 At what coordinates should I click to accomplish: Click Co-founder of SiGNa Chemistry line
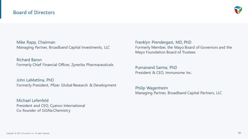pos(43,111)
